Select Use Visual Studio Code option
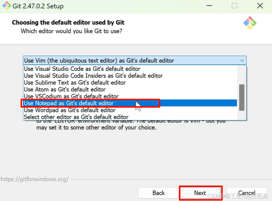Screen dimensions: 272x201 130,69
